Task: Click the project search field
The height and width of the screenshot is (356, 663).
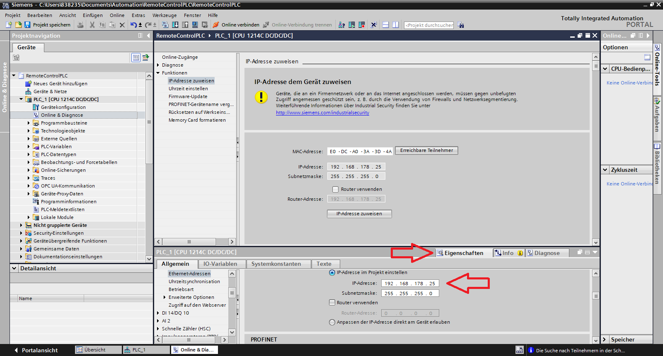Action: pyautogui.click(x=429, y=25)
